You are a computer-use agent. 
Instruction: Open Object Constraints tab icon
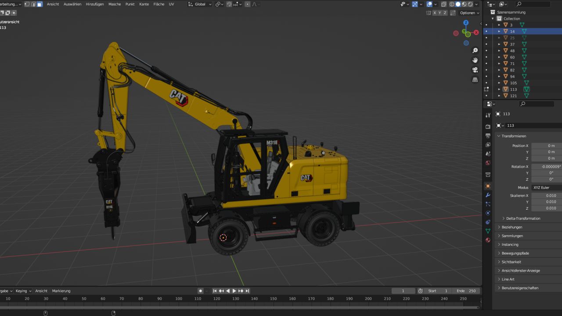click(488, 222)
